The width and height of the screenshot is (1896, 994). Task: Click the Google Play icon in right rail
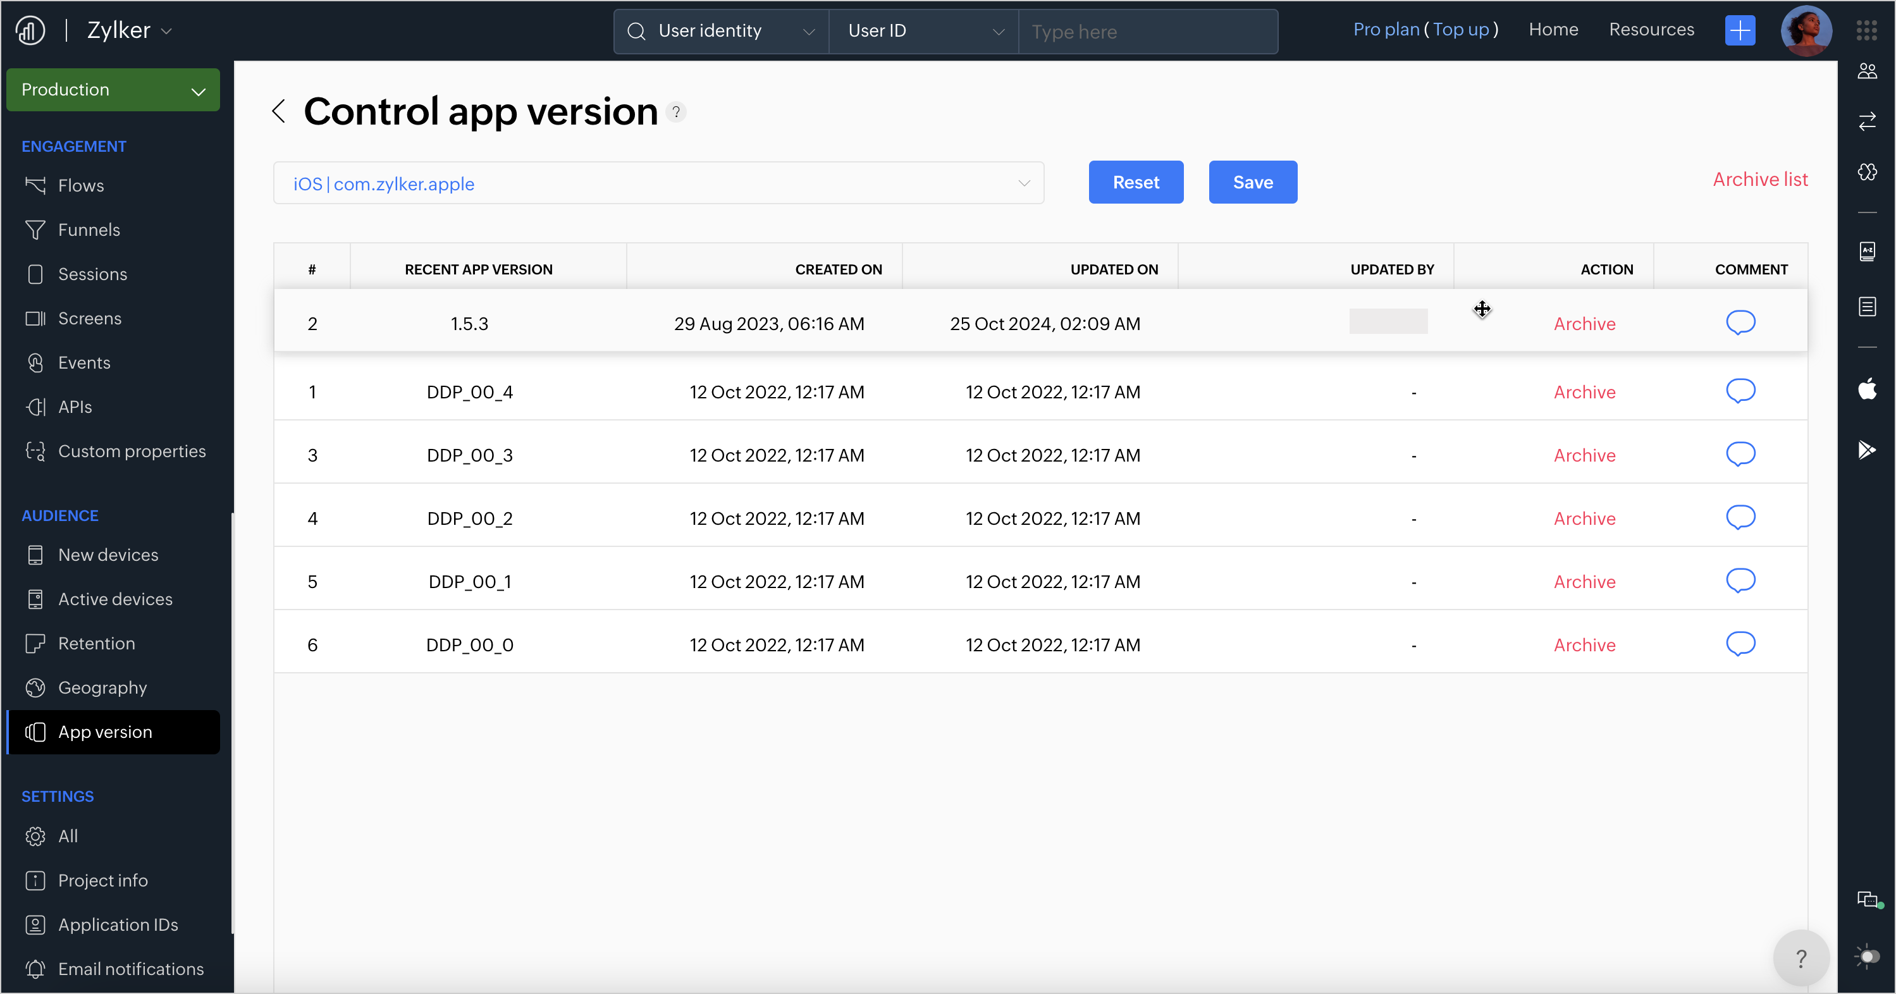[x=1868, y=449]
